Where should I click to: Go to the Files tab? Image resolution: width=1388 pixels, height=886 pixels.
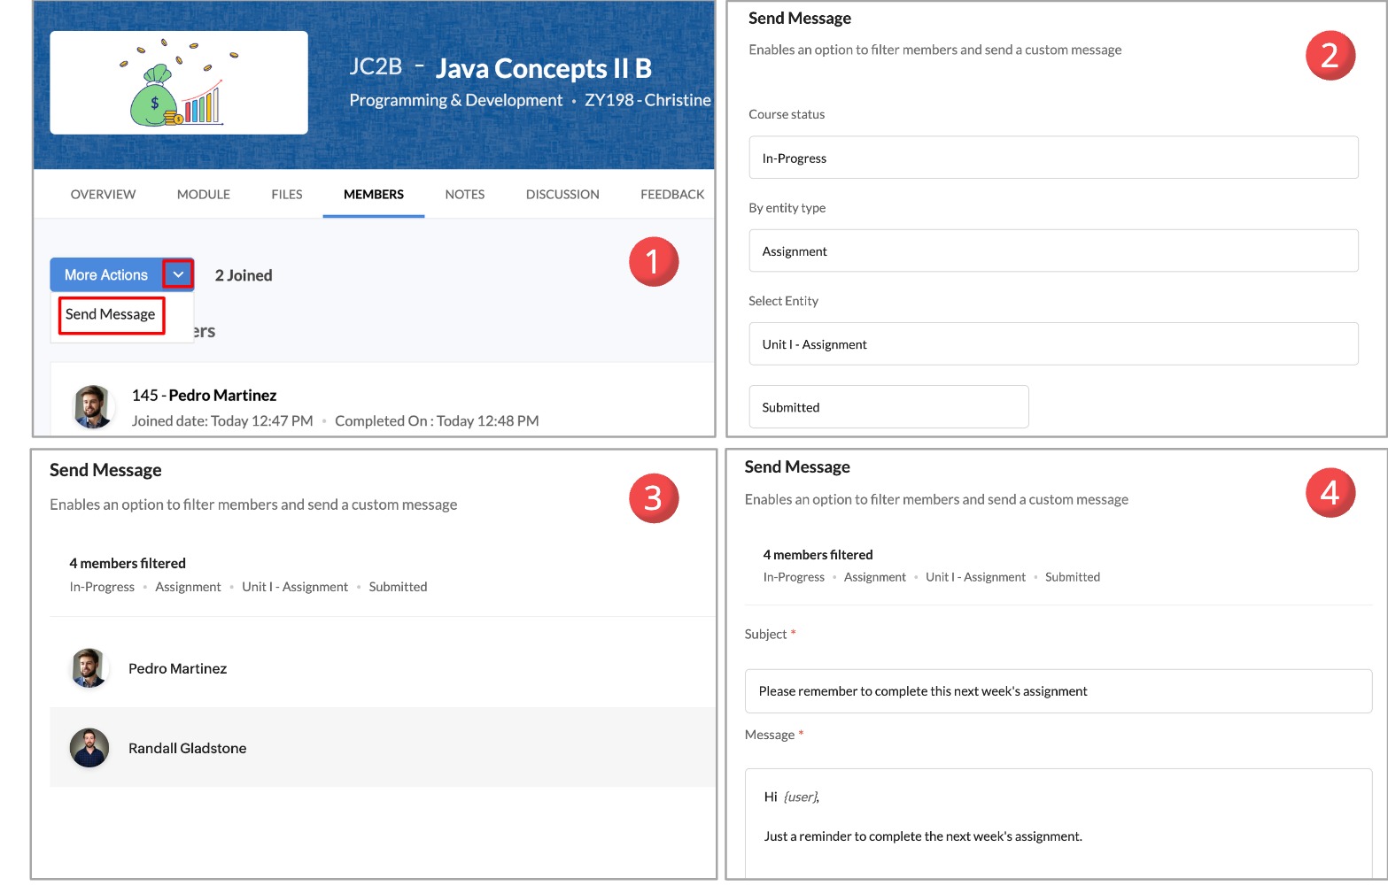(x=286, y=194)
